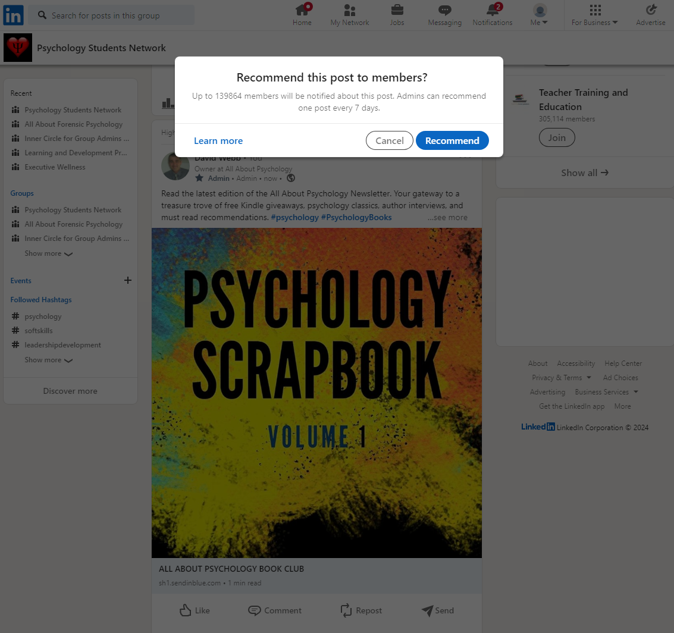
Task: Click the Help Center footer link
Action: (623, 363)
